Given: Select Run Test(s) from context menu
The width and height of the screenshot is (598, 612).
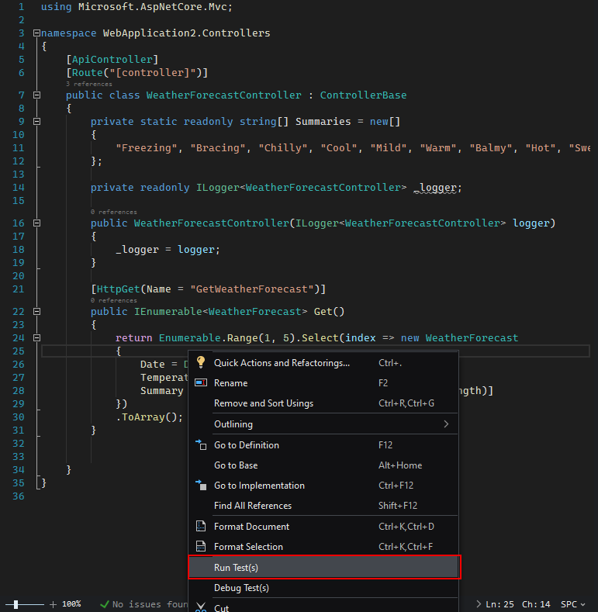Looking at the screenshot, I should pyautogui.click(x=236, y=567).
